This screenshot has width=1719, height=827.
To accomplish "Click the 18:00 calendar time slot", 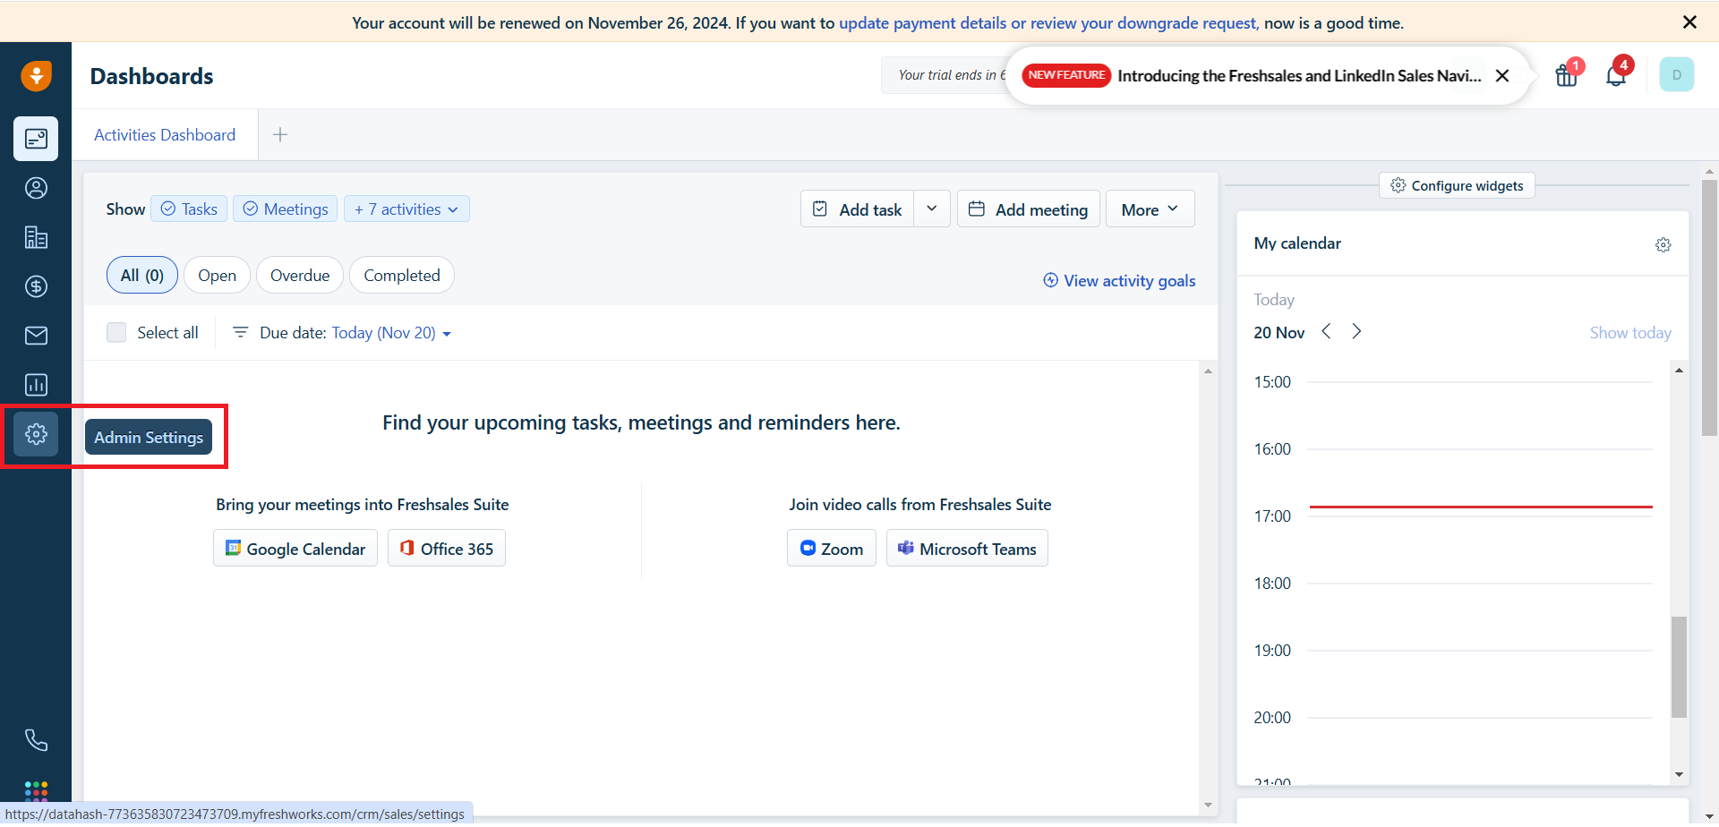I will coord(1480,584).
